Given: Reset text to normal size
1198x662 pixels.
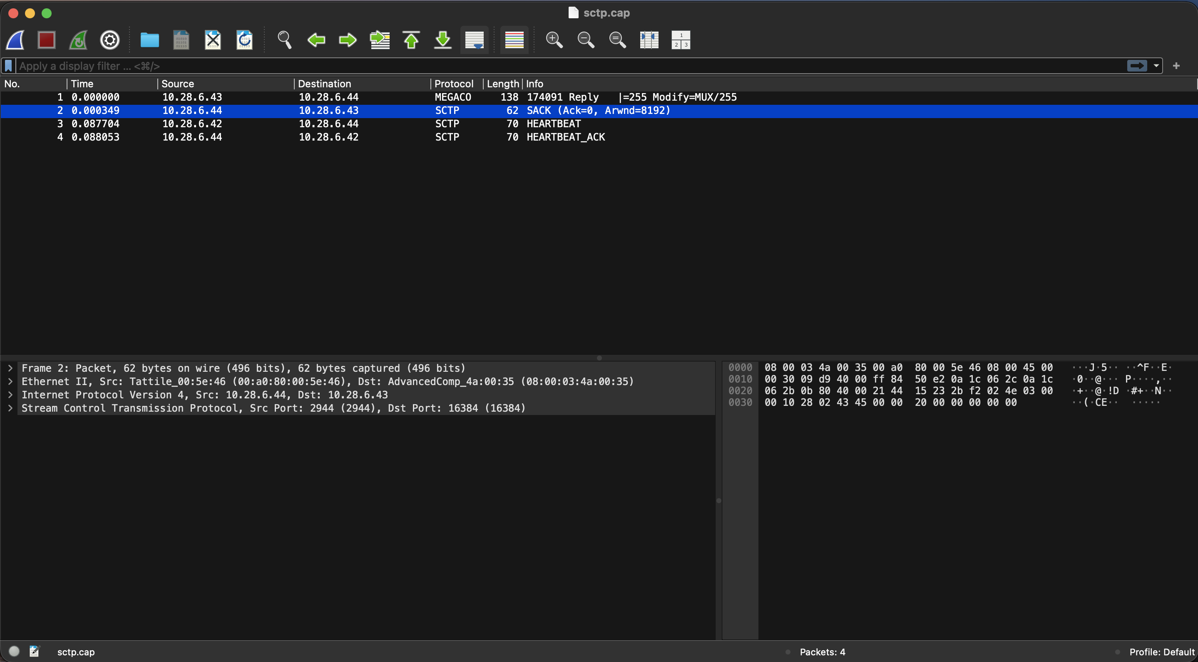Looking at the screenshot, I should (x=617, y=40).
